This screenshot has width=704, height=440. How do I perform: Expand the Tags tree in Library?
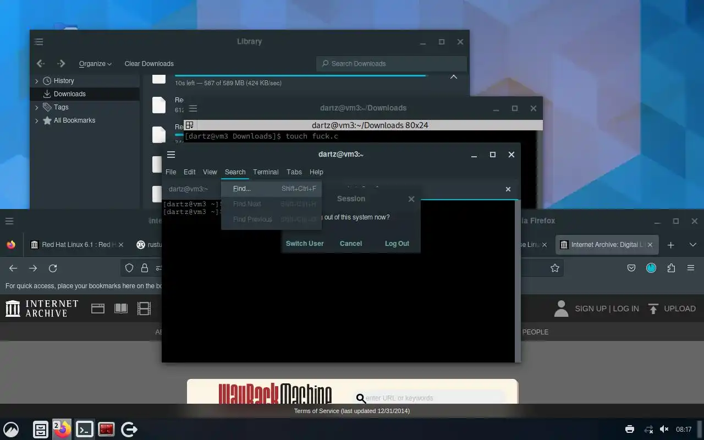point(37,107)
